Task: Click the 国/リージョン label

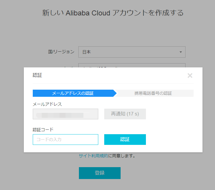Action: click(61, 52)
